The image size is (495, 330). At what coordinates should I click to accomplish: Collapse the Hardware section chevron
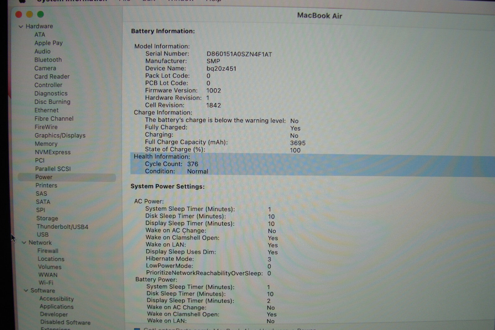click(x=21, y=27)
